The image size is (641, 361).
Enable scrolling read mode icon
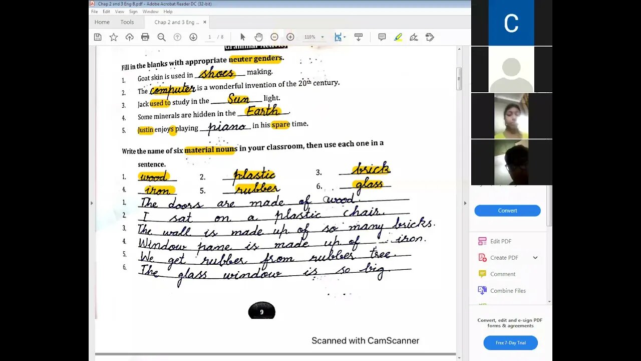tap(359, 37)
